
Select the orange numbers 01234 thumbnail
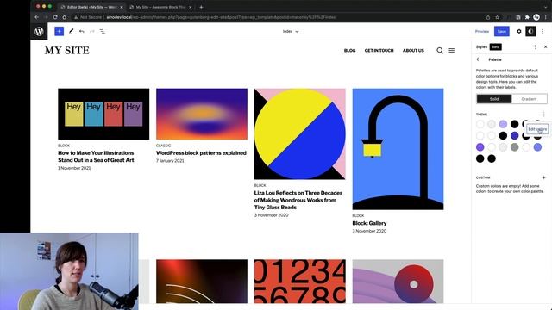coord(299,282)
